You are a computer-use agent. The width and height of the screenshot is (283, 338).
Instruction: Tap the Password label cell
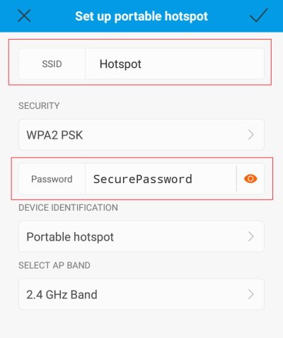[52, 179]
